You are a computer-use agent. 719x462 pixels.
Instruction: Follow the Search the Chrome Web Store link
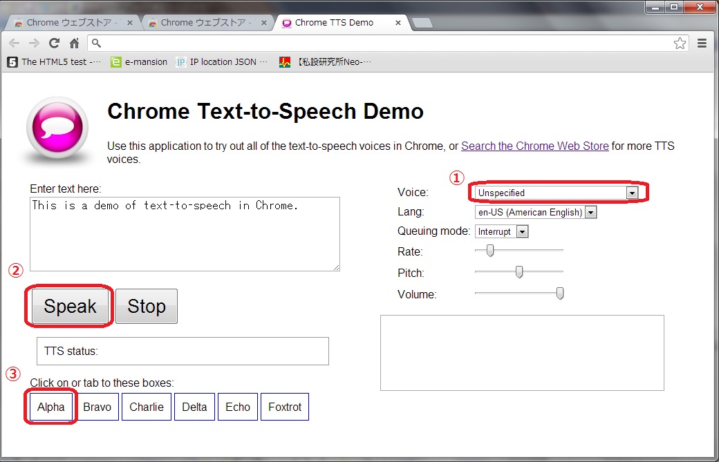(x=534, y=146)
